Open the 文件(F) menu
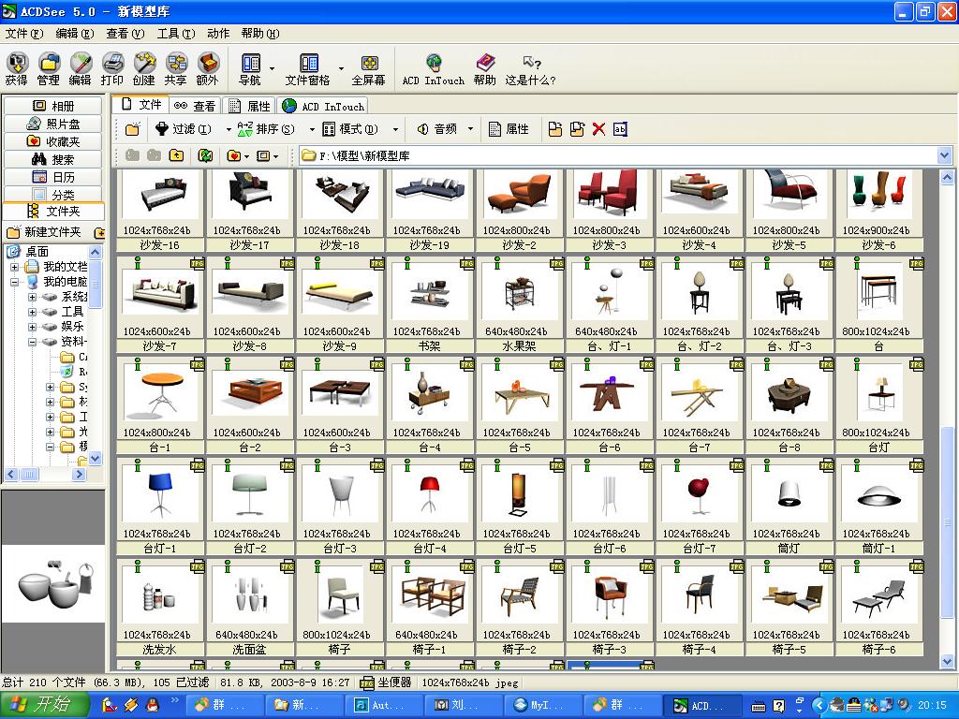The image size is (959, 719). (x=23, y=34)
